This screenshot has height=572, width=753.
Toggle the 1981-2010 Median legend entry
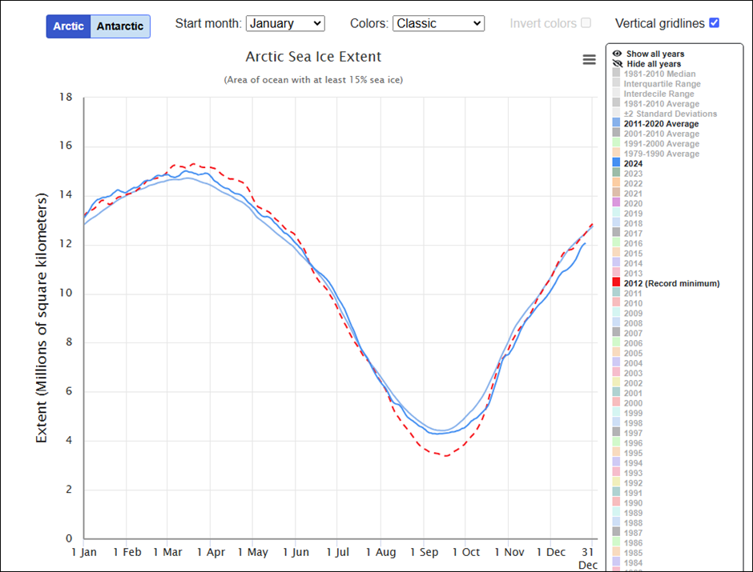pyautogui.click(x=659, y=74)
